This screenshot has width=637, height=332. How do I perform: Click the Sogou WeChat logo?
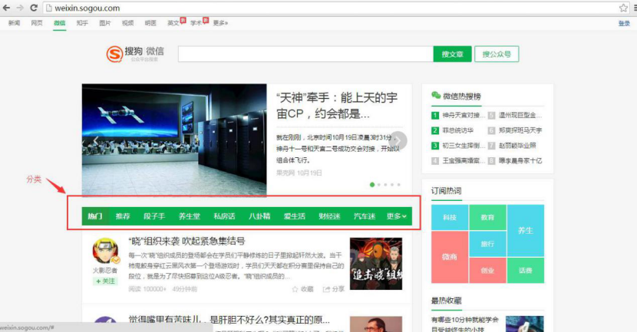135,54
